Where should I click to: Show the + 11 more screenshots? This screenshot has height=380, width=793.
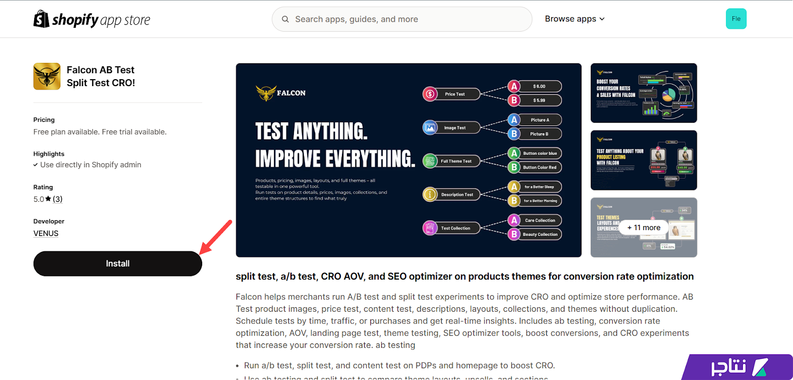[644, 228]
